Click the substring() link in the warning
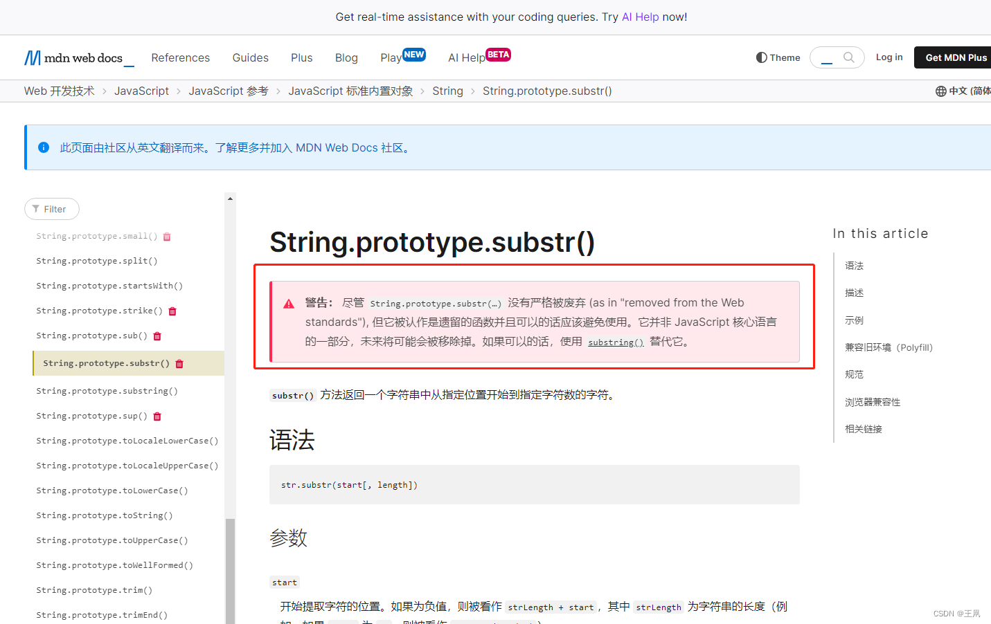Viewport: 991px width, 624px height. [616, 342]
